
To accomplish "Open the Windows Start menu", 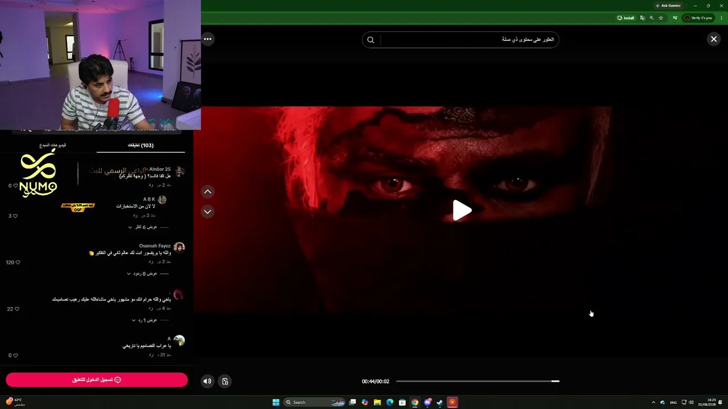I will pyautogui.click(x=276, y=402).
